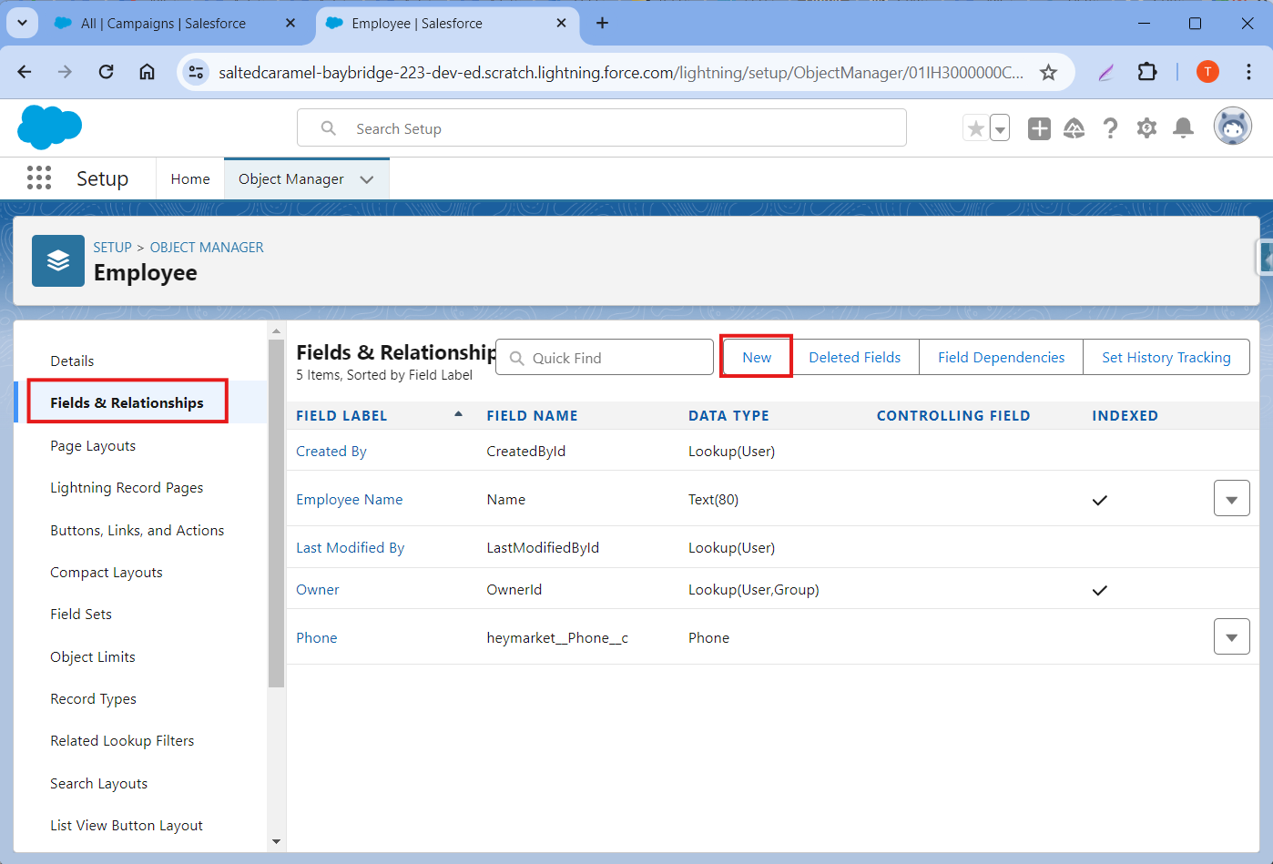Open the browser Extensions puzzle icon

coord(1147,71)
